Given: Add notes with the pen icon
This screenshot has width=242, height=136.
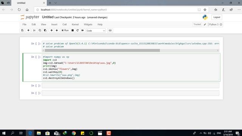Looking at the screenshot, I should pos(223,10).
